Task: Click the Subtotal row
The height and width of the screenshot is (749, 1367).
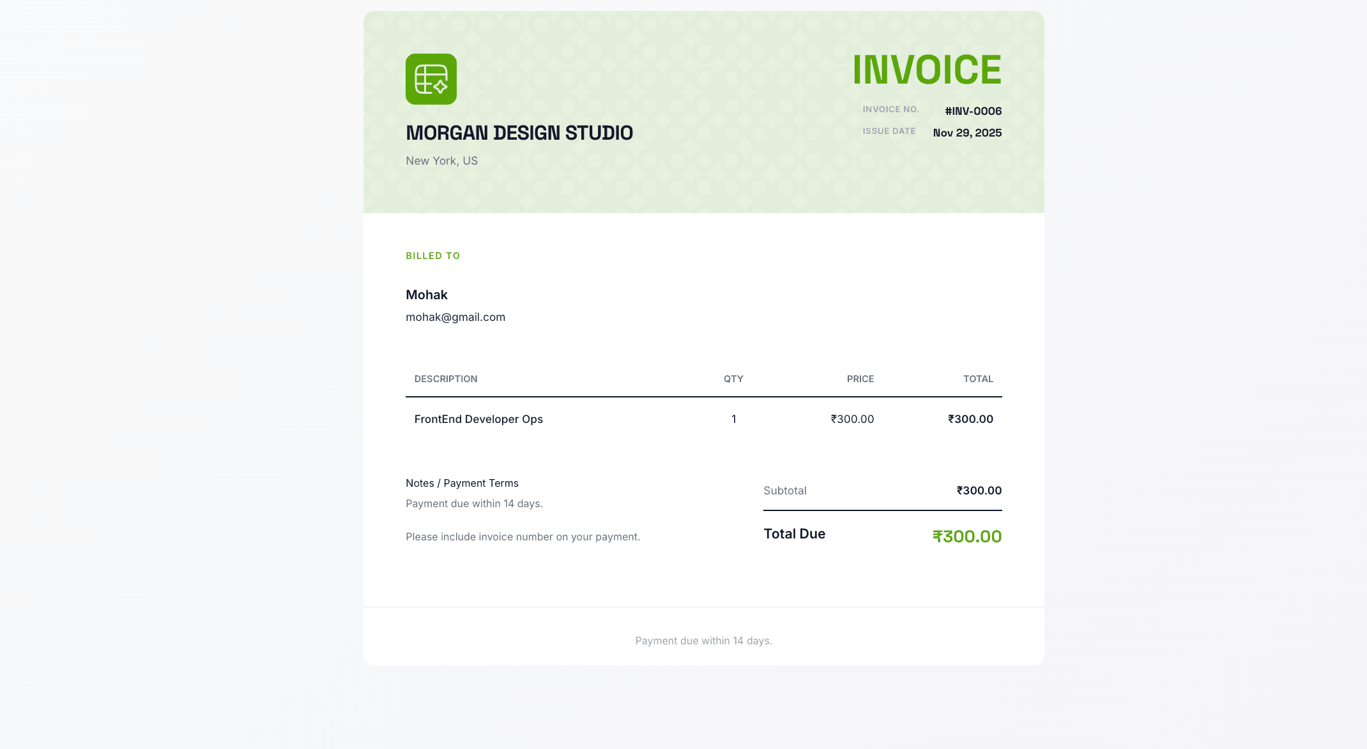Action: point(785,491)
